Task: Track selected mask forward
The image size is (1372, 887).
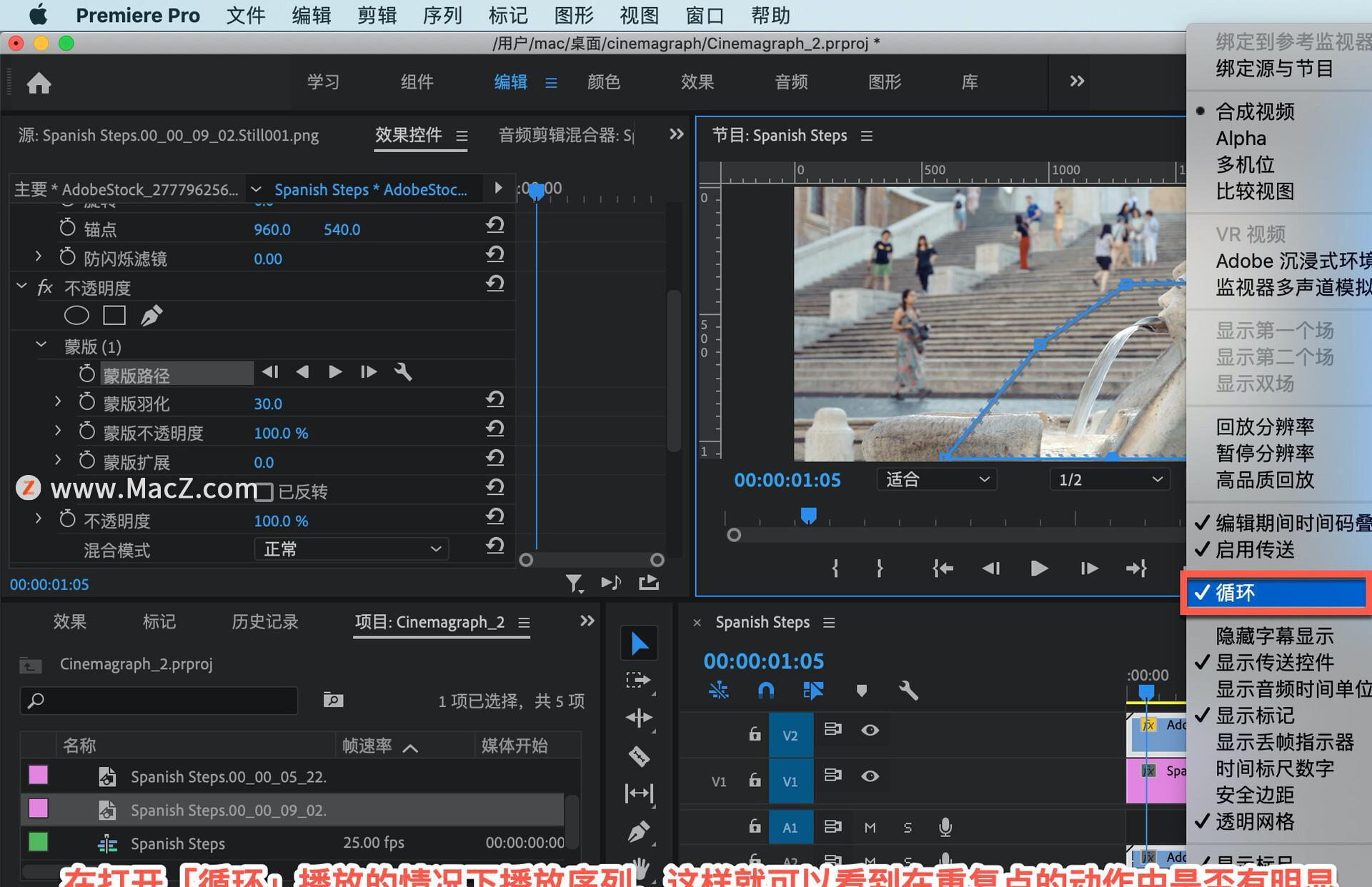Action: tap(334, 371)
